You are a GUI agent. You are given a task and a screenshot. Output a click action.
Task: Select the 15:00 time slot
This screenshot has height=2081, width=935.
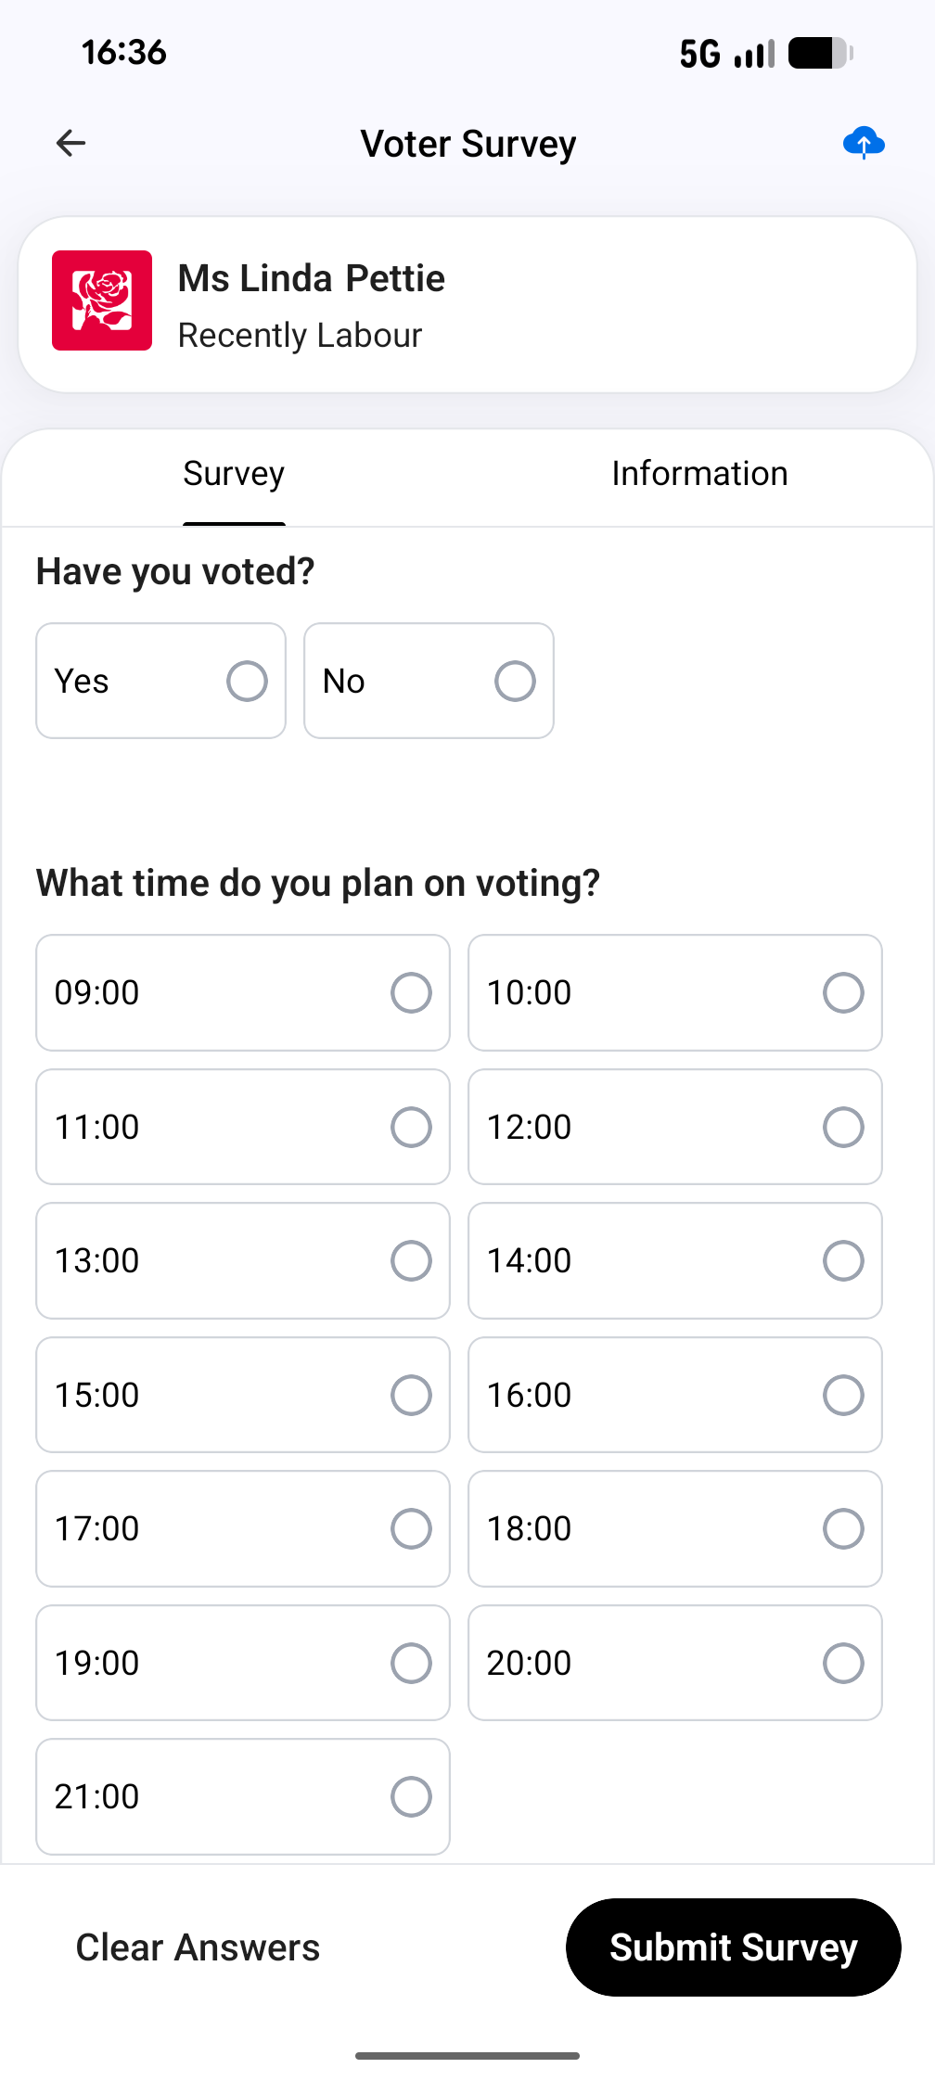[x=243, y=1395]
